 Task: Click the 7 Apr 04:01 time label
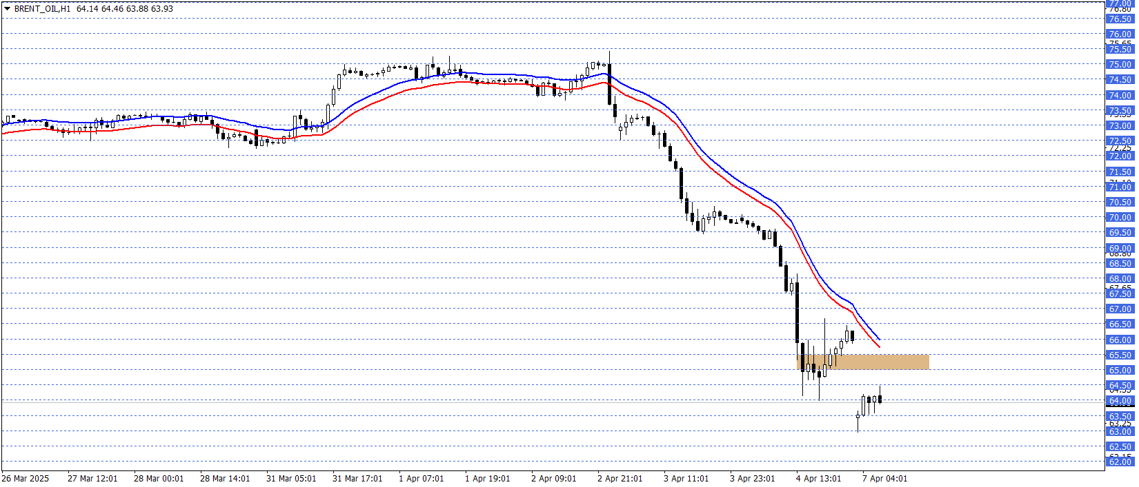[885, 479]
